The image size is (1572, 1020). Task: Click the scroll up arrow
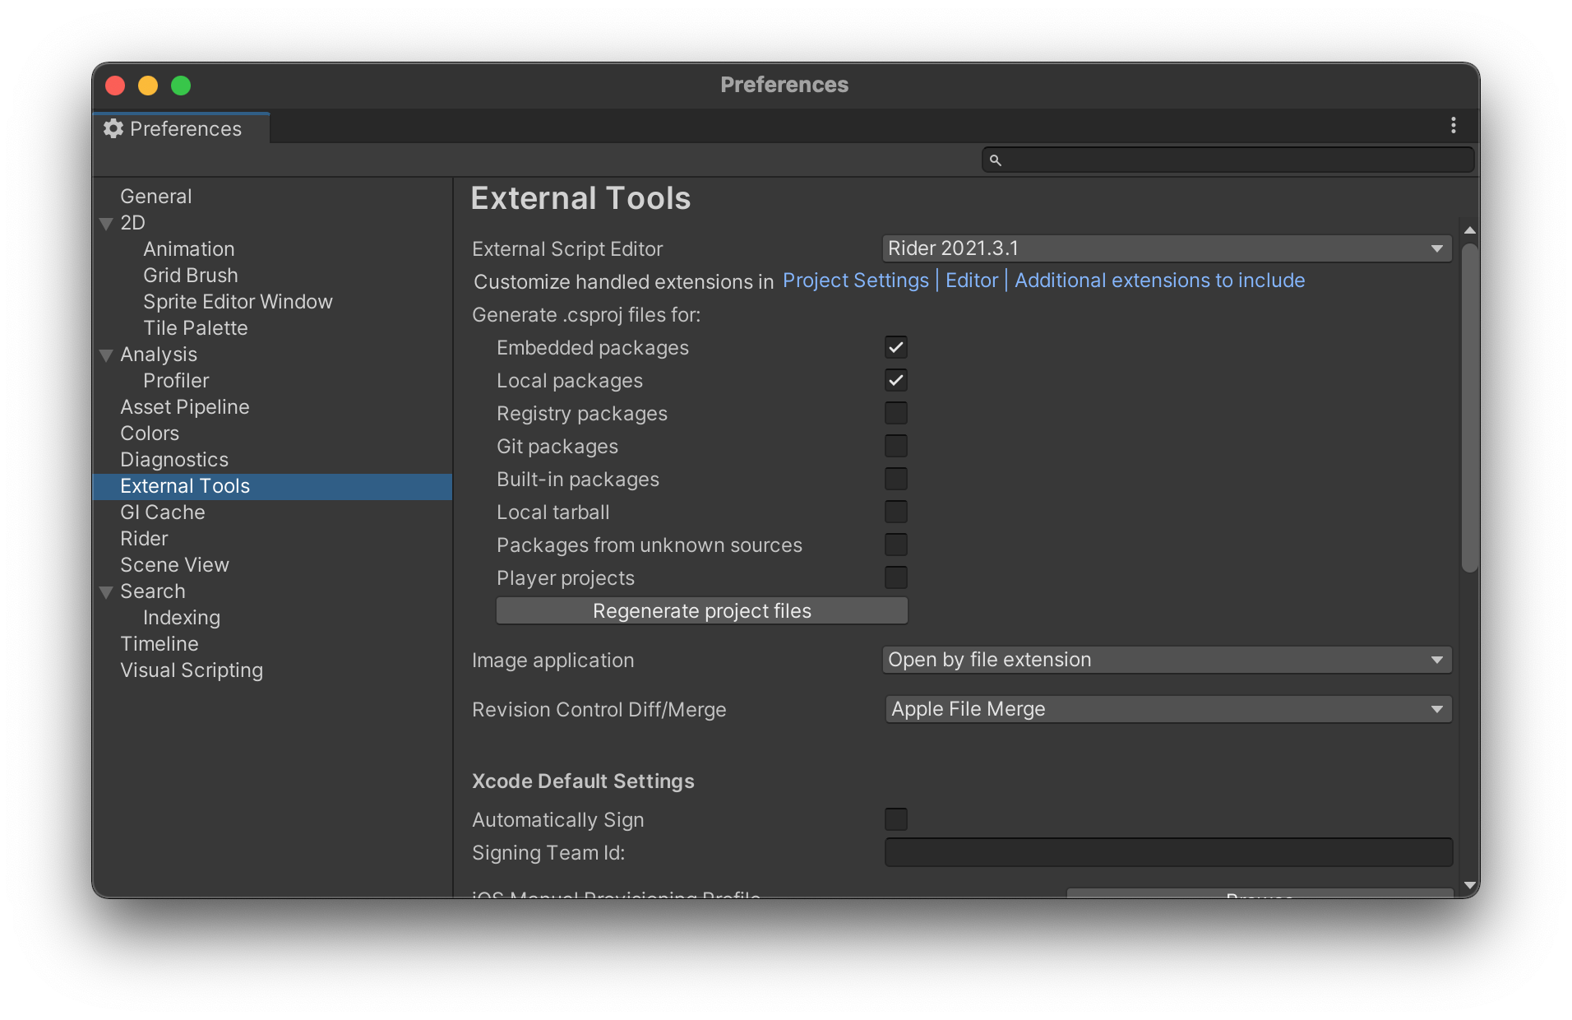click(1469, 230)
